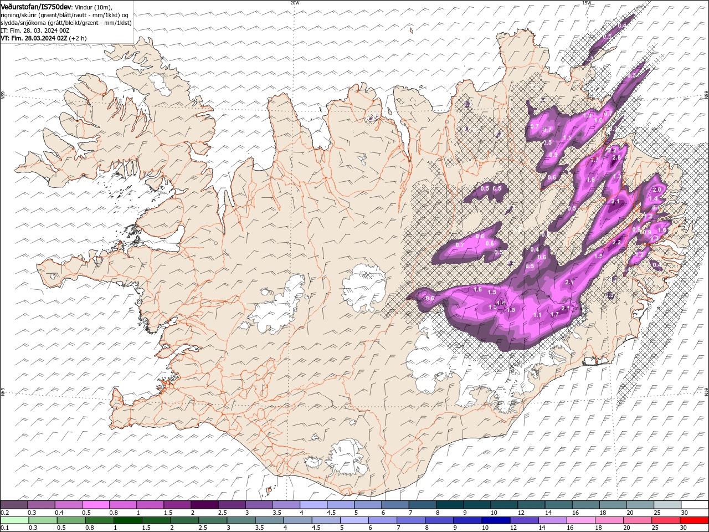This screenshot has width=709, height=532.
Task: Click the rigning/skúrir legend description line
Action: [65, 15]
